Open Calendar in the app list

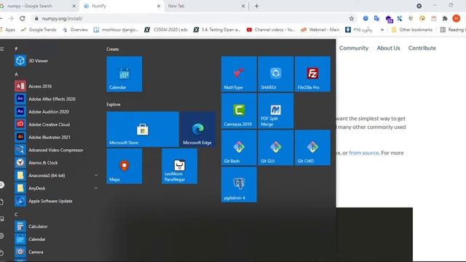pos(56,239)
